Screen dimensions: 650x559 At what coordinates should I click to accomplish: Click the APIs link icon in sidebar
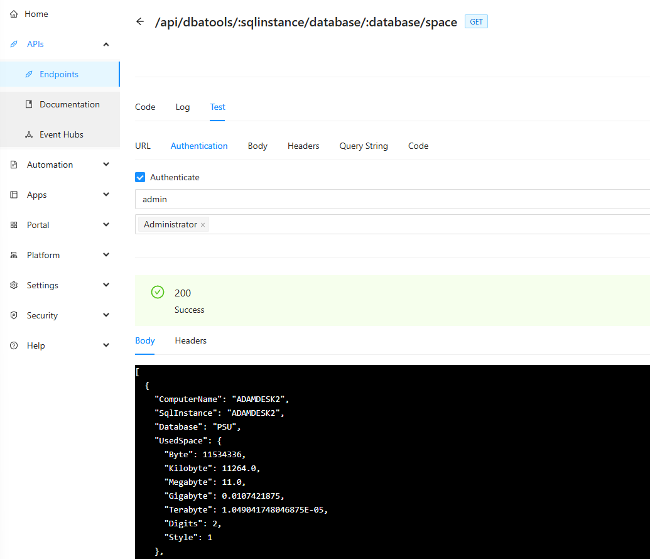[x=14, y=44]
